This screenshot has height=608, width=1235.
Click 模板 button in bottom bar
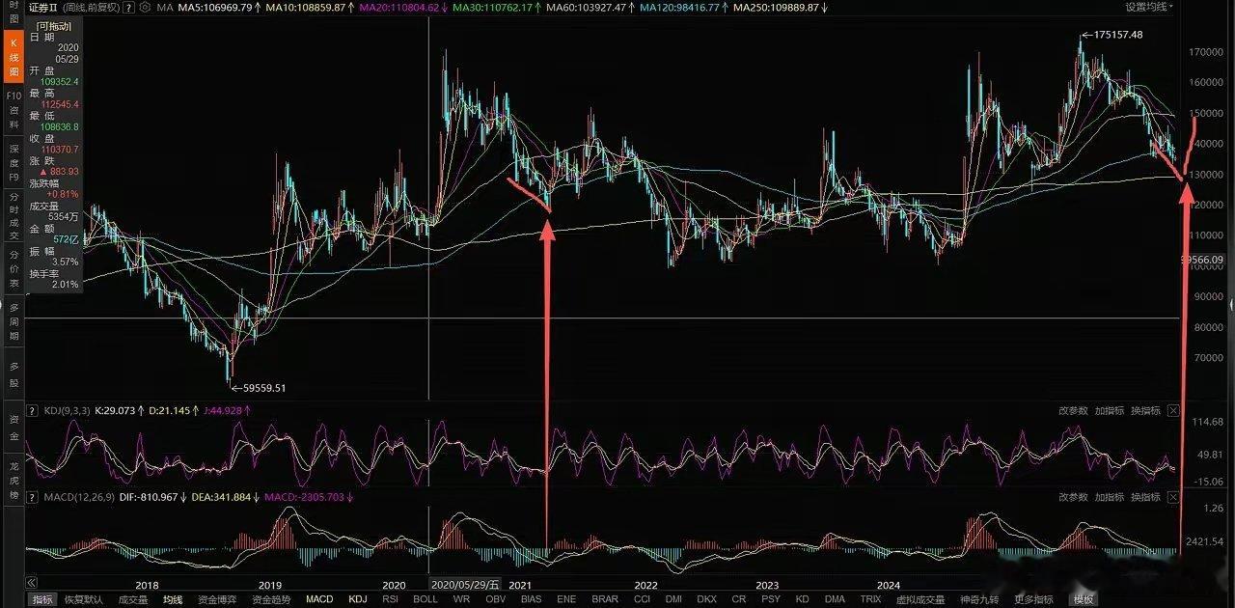1084,599
